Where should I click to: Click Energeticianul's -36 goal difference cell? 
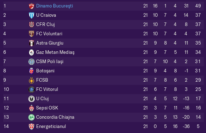point(186,127)
